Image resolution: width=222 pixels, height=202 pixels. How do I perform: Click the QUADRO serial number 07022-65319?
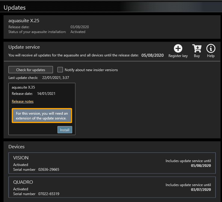49,194
